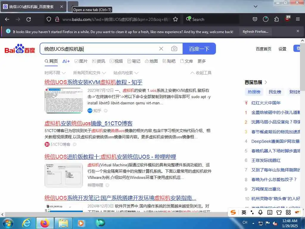Click the 百度一下 search button
The height and width of the screenshot is (229, 305).
point(199,49)
